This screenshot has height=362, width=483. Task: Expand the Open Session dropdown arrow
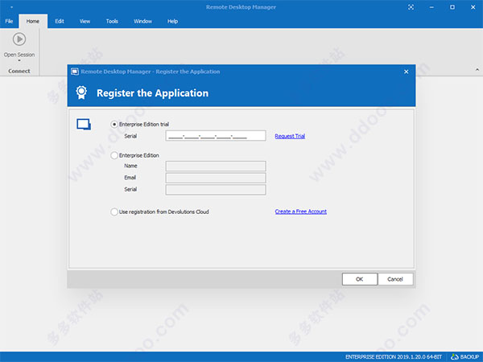[19, 60]
